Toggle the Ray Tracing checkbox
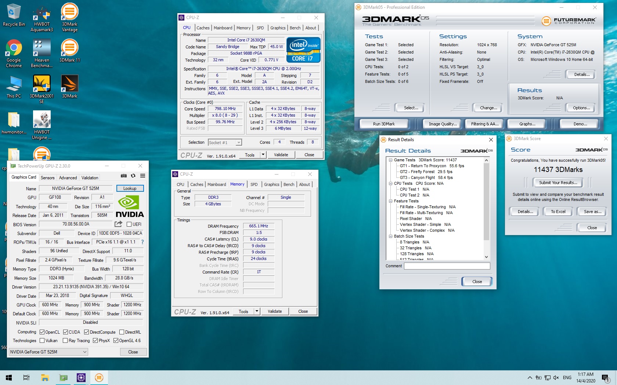The height and width of the screenshot is (385, 617). (65, 340)
